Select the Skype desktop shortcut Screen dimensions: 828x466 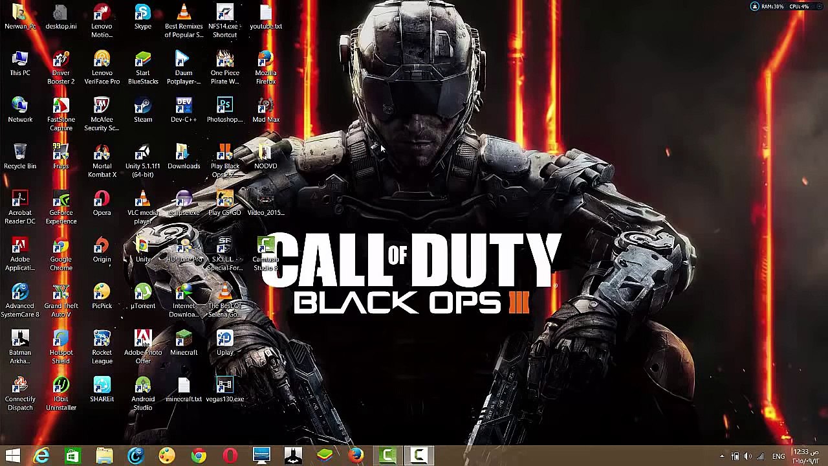pos(143,17)
